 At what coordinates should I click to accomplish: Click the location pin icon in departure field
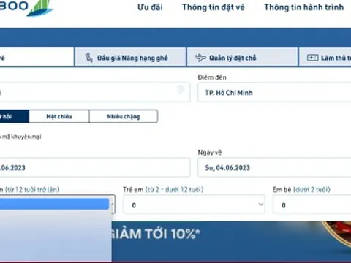[181, 90]
